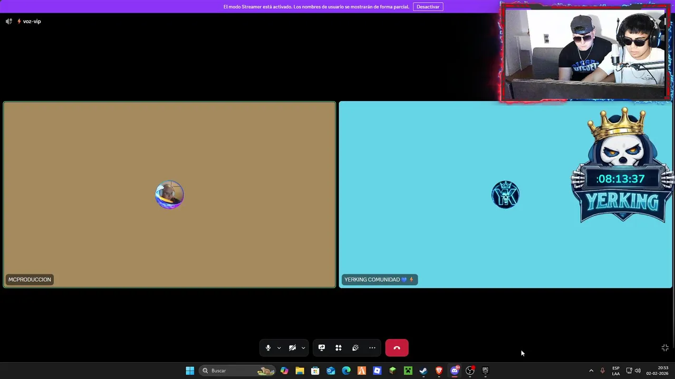The height and width of the screenshot is (379, 675).
Task: Open Roblox from the taskbar
Action: point(377,371)
